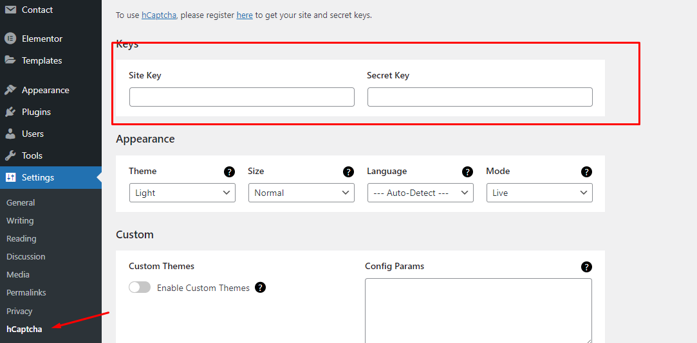Image resolution: width=697 pixels, height=343 pixels.
Task: Go to Media settings submenu
Action: [x=18, y=275]
